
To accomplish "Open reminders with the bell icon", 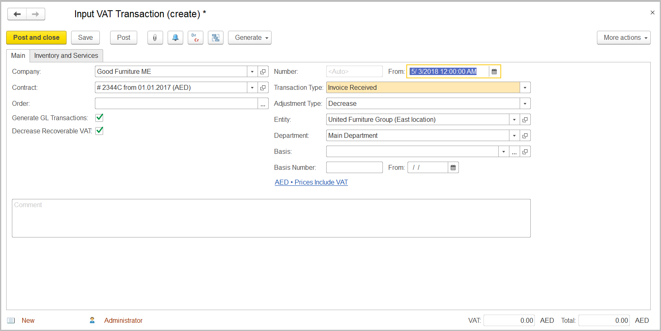I will pos(175,38).
